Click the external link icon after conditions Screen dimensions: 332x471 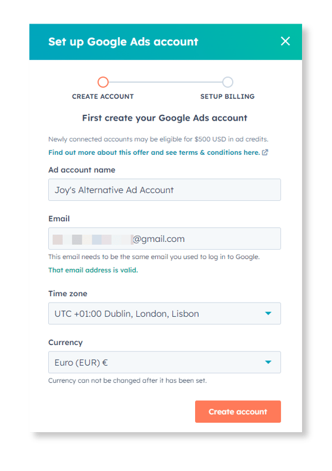point(265,152)
